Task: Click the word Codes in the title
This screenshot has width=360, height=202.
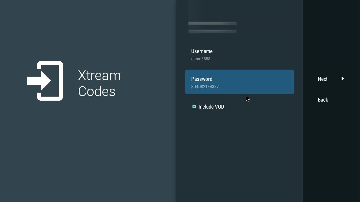Action: (97, 91)
